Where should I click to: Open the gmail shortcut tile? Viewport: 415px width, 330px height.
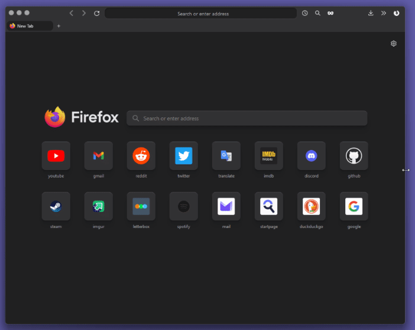[99, 156]
